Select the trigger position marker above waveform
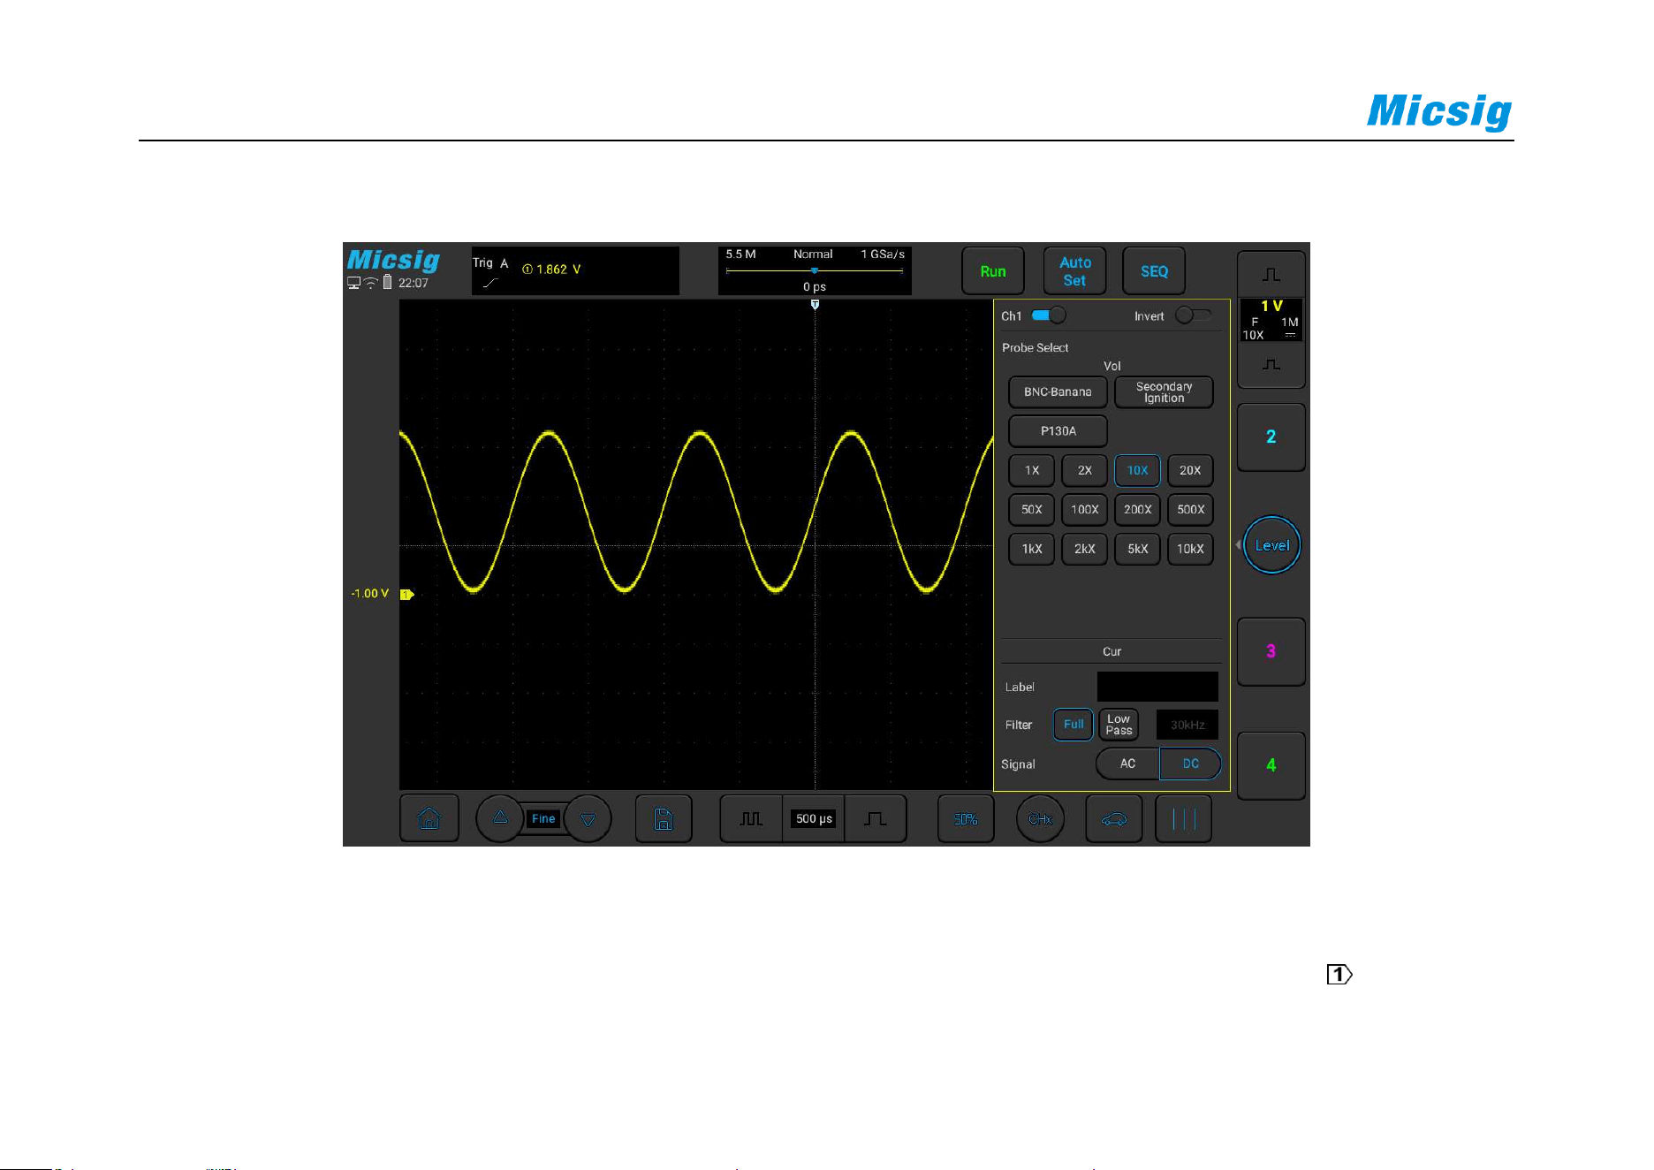This screenshot has height=1170, width=1654. (815, 304)
